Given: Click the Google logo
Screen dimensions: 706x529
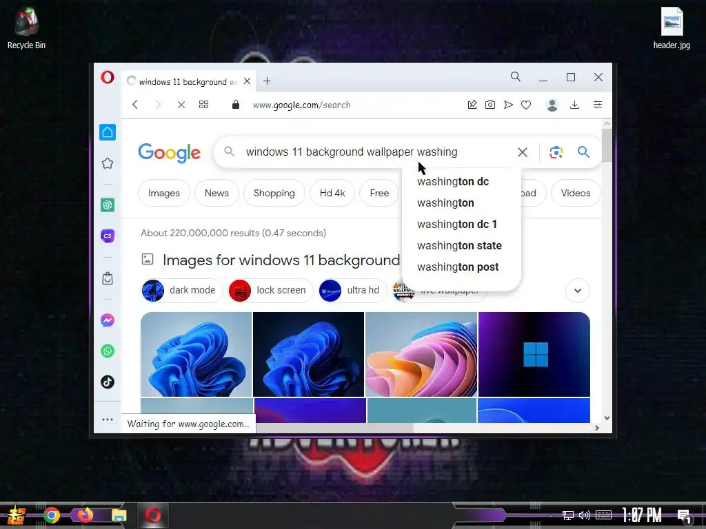Looking at the screenshot, I should point(170,153).
